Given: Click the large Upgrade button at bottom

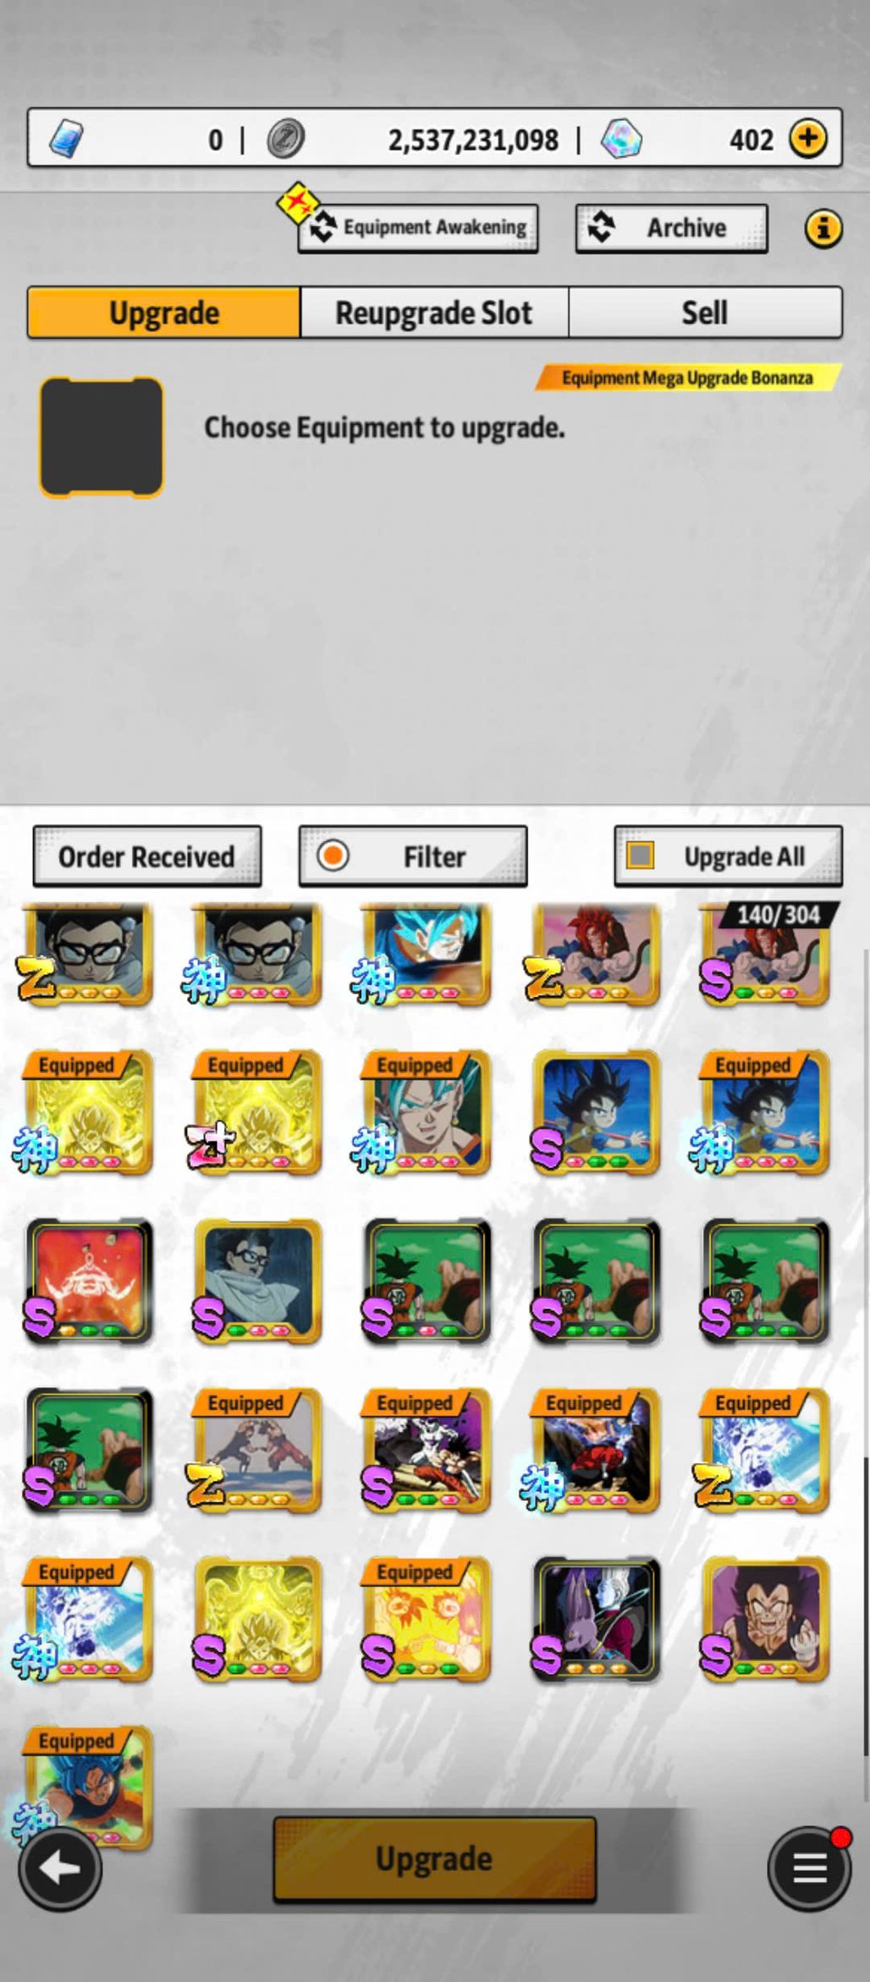Looking at the screenshot, I should coord(434,1859).
